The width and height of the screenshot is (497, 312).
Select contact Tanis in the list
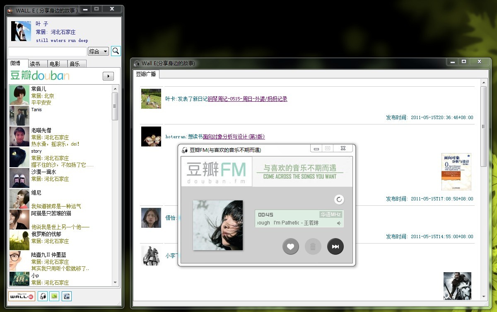60,116
